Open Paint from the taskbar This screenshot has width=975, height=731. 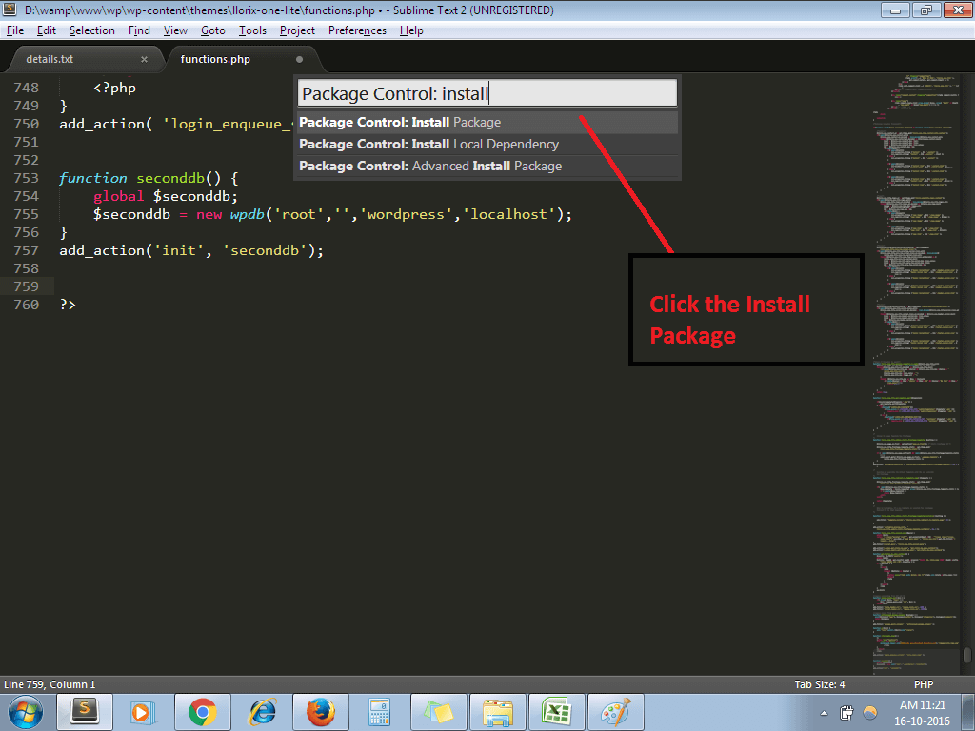pos(616,712)
